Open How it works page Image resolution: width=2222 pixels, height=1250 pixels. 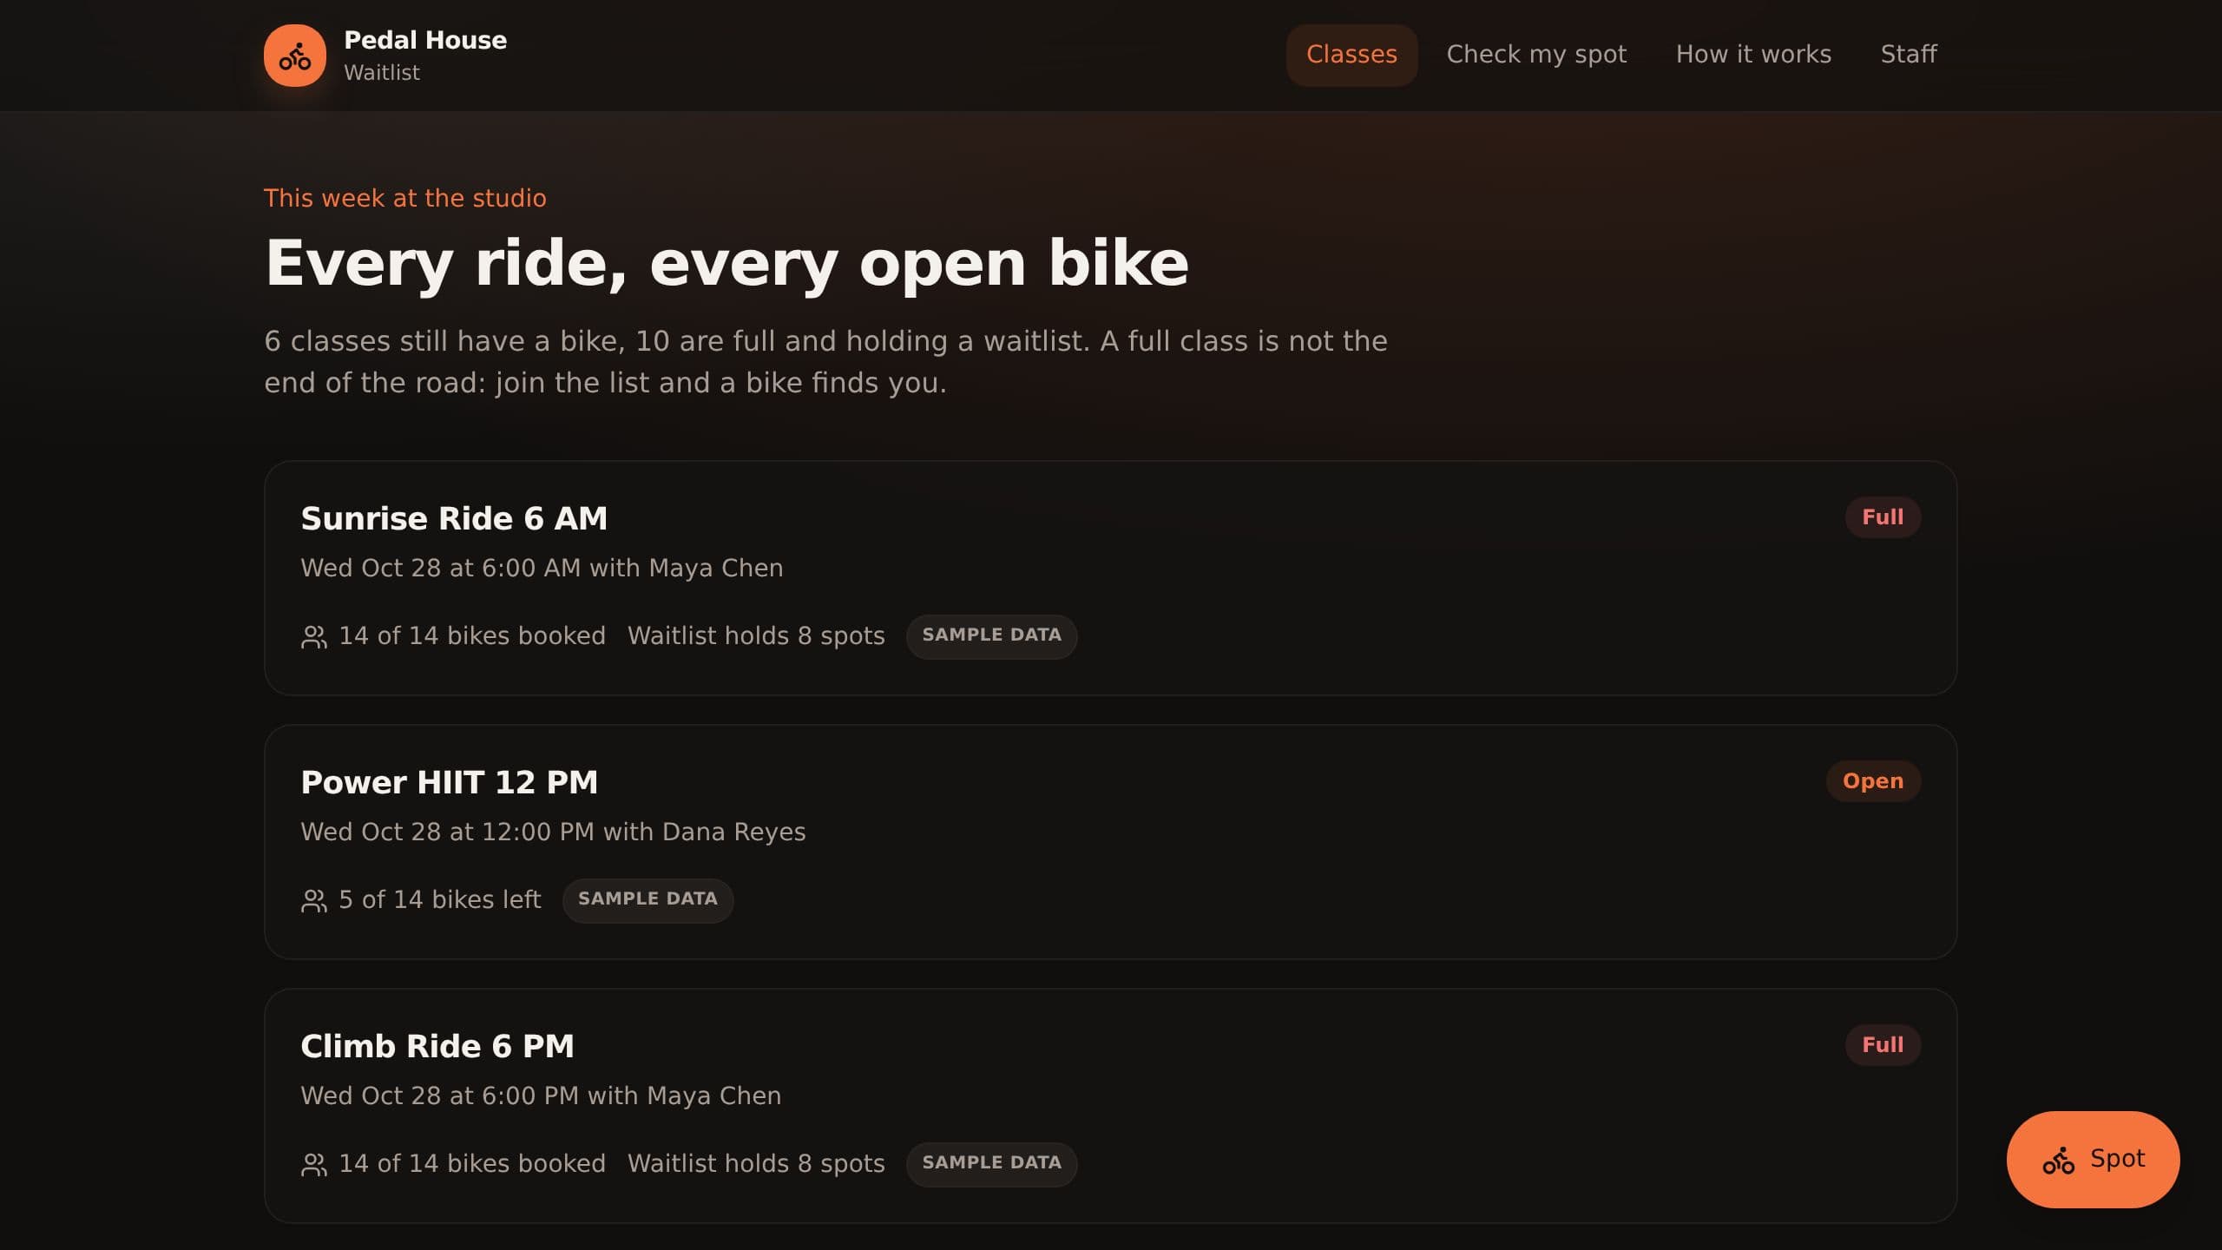click(1753, 55)
